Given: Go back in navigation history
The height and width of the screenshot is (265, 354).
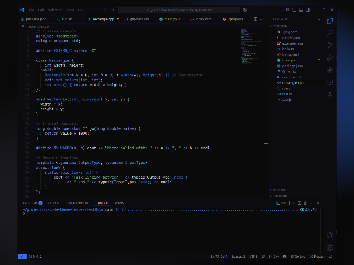Looking at the screenshot, I should (106, 10).
